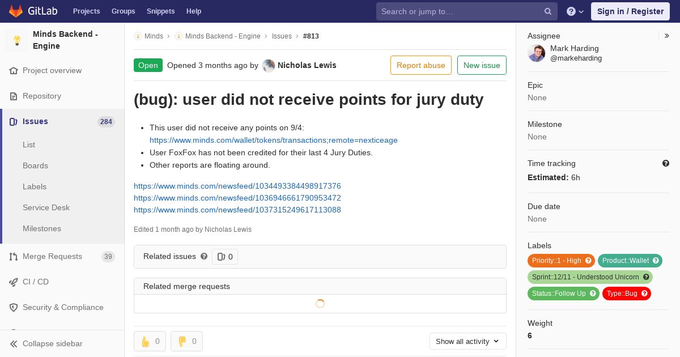The image size is (680, 357).
Task: Click the Security & Compliance shield icon
Action: point(14,308)
